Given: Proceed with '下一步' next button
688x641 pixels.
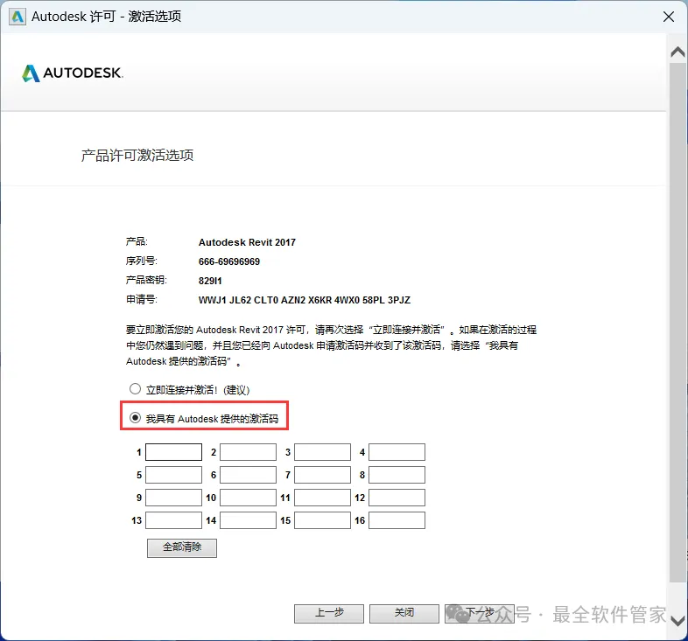Looking at the screenshot, I should tap(480, 613).
